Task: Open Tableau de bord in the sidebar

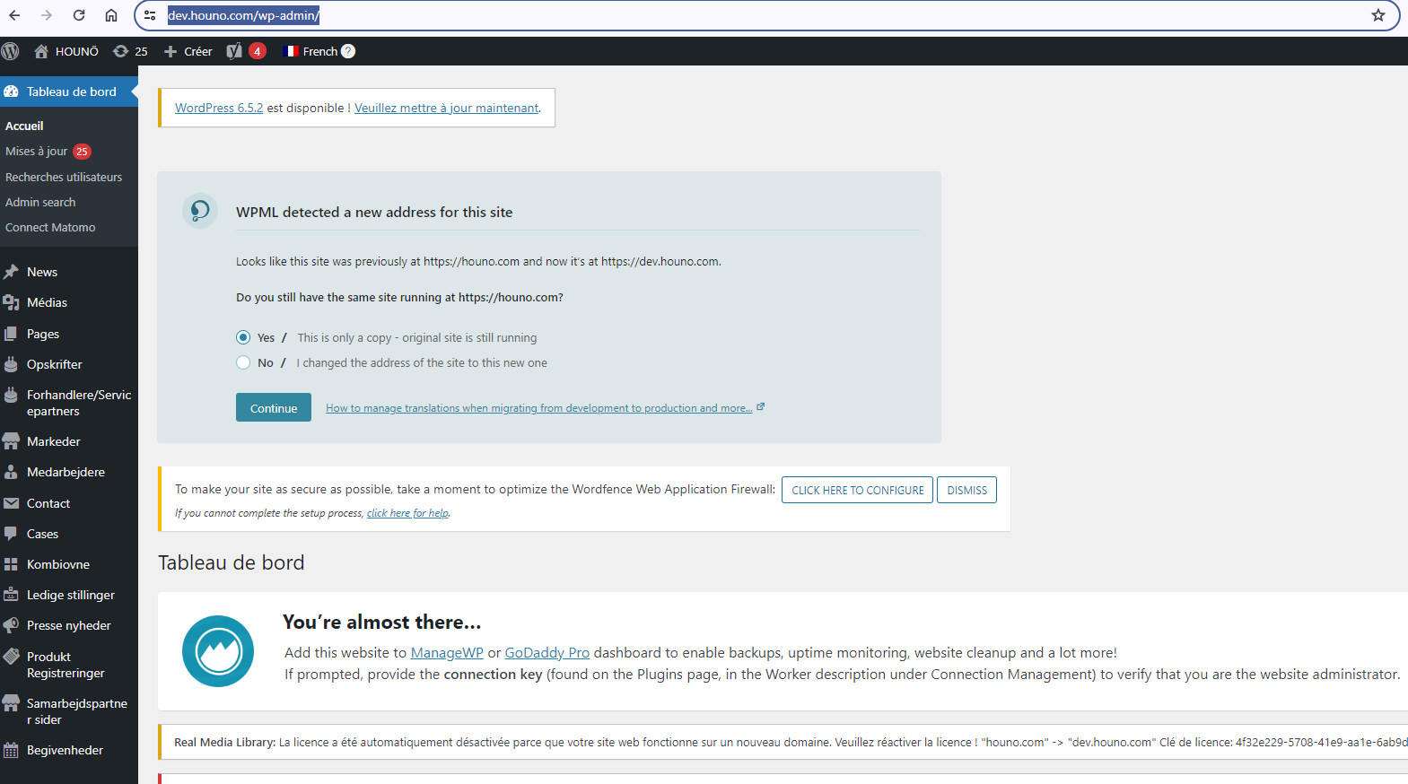Action: pyautogui.click(x=69, y=91)
